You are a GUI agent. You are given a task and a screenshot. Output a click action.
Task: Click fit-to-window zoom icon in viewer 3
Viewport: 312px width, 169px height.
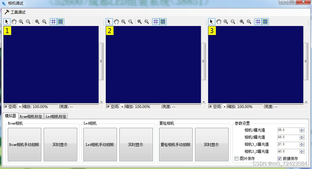point(242,22)
